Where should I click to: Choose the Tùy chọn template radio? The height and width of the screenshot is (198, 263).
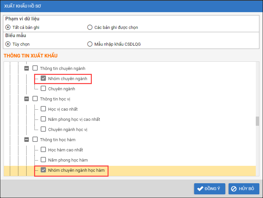click(x=8, y=44)
